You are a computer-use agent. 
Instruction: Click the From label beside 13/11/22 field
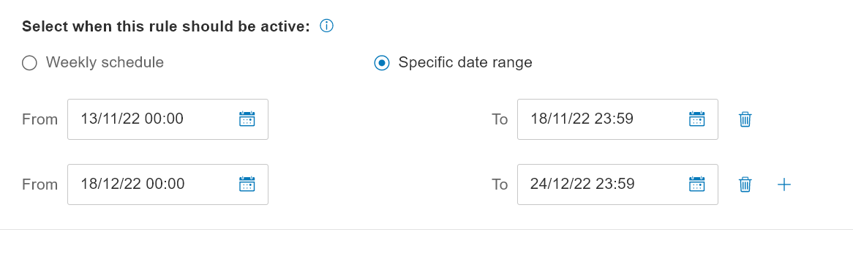click(x=40, y=119)
